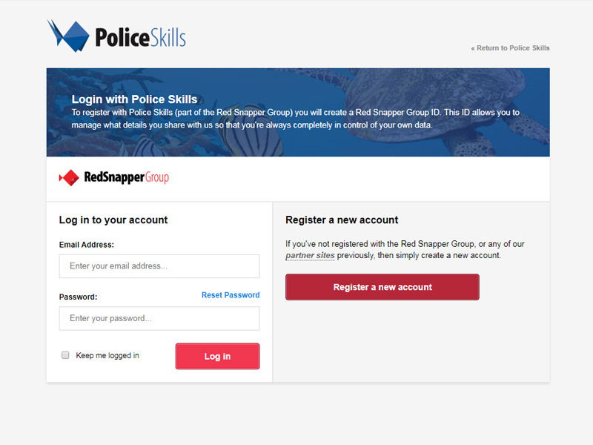Click the Register a new account button
The image size is (593, 445).
click(382, 287)
